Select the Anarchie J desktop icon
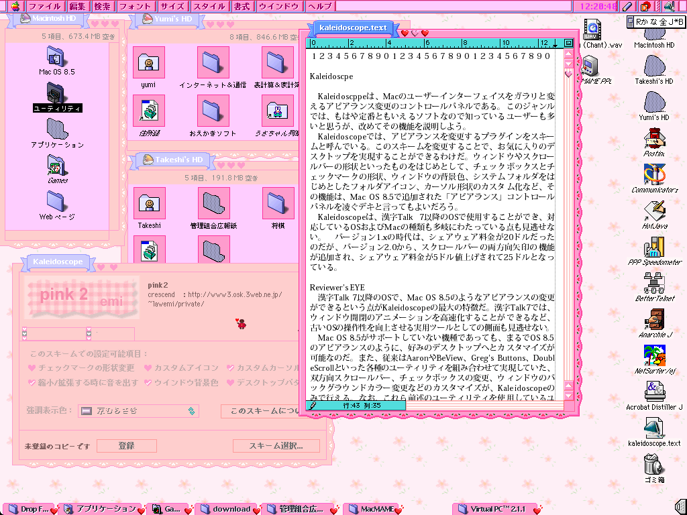The height and width of the screenshot is (515, 687). [654, 320]
